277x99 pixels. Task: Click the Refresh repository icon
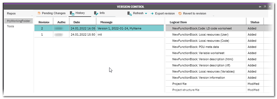click(x=130, y=14)
